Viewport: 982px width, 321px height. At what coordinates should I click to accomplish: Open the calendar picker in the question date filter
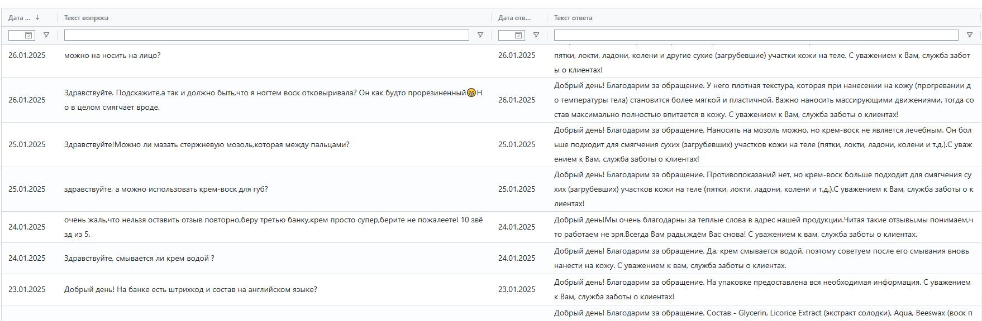[29, 35]
